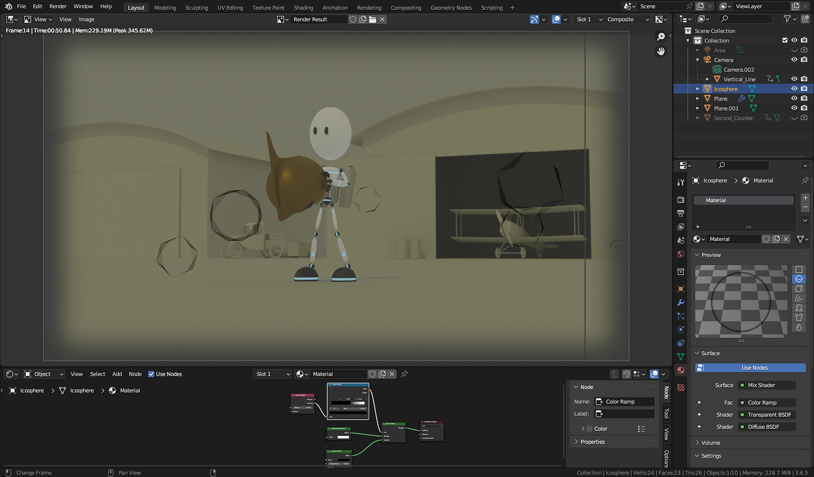Choose the cube material preview shape

(x=799, y=289)
